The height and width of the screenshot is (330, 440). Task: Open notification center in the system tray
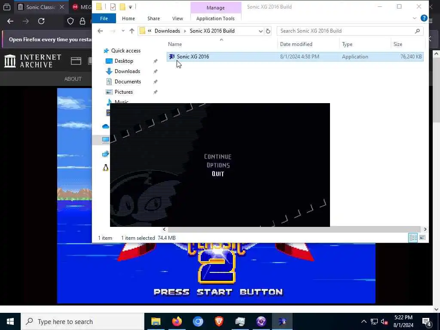426,321
